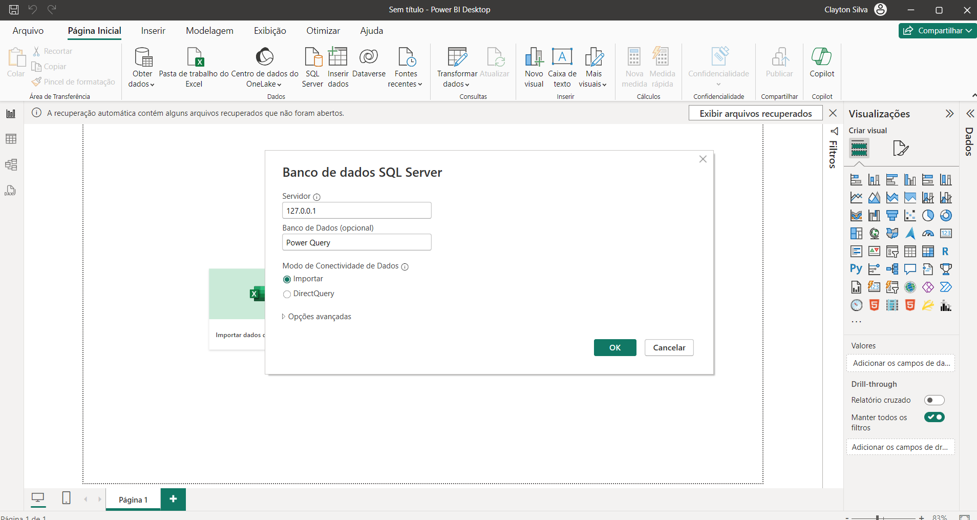This screenshot has width=977, height=520.
Task: Select the donut chart visual
Action: pyautogui.click(x=946, y=216)
